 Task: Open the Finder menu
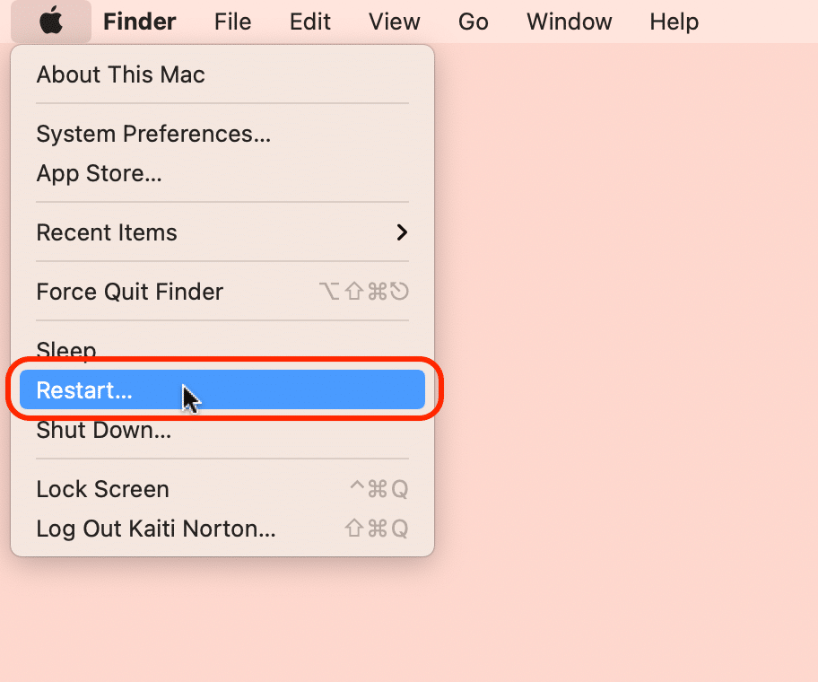point(139,22)
